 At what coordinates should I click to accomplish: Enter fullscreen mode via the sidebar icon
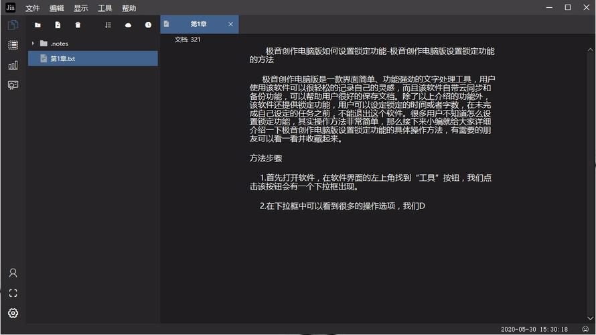13,293
